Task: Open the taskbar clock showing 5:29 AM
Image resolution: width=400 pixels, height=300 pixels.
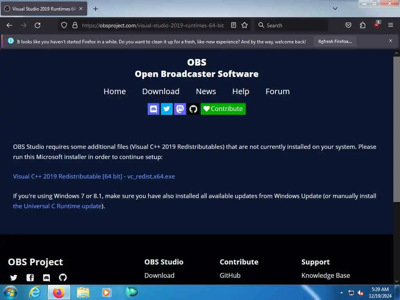Action: (x=380, y=293)
